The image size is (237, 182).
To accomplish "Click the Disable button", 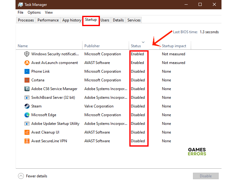I will pyautogui.click(x=205, y=176).
